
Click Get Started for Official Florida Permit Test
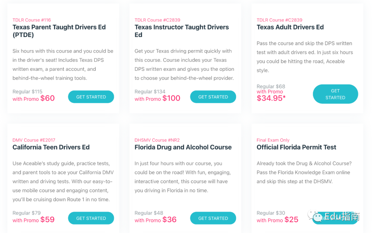point(335,218)
